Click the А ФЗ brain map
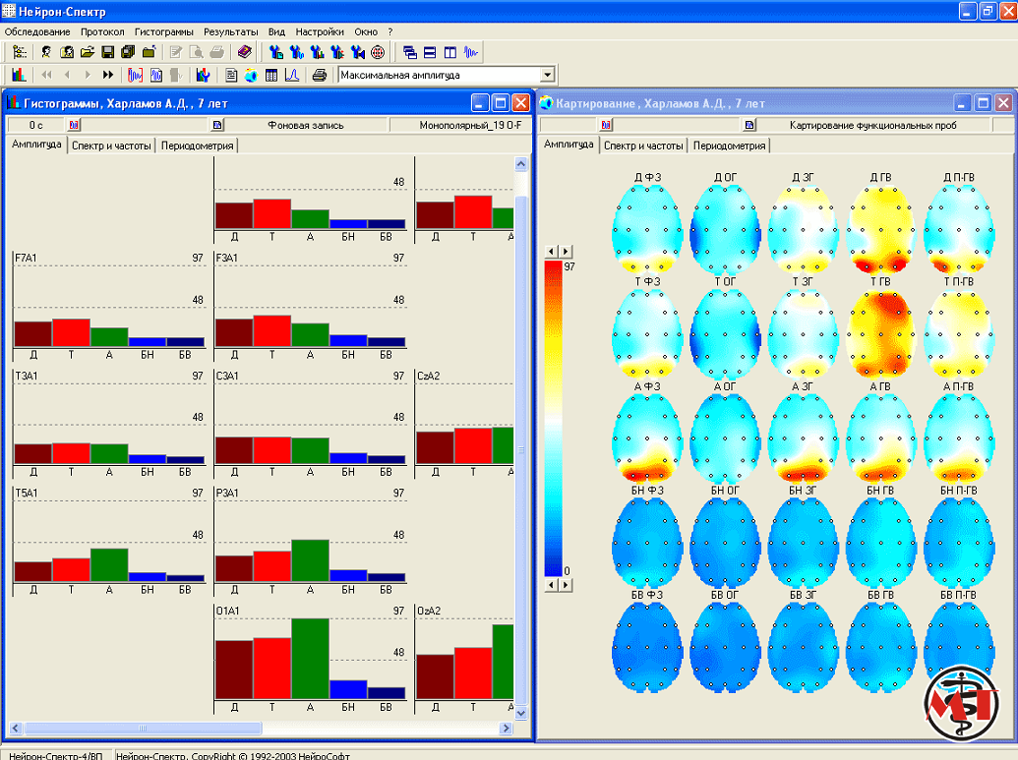The height and width of the screenshot is (760, 1018). 647,438
